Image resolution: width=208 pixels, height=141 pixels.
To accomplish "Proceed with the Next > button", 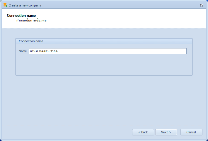I will [166, 132].
